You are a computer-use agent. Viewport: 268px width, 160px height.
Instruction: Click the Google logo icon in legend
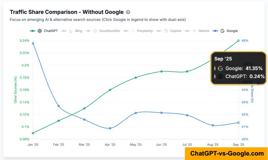click(222, 31)
